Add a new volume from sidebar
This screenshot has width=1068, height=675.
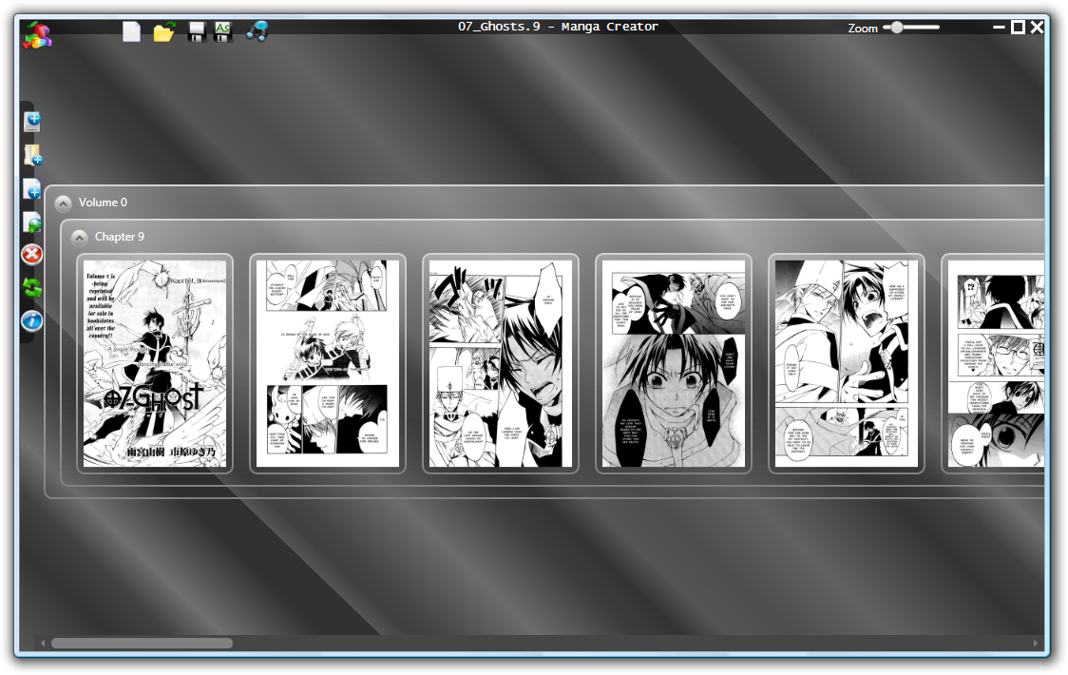click(32, 122)
